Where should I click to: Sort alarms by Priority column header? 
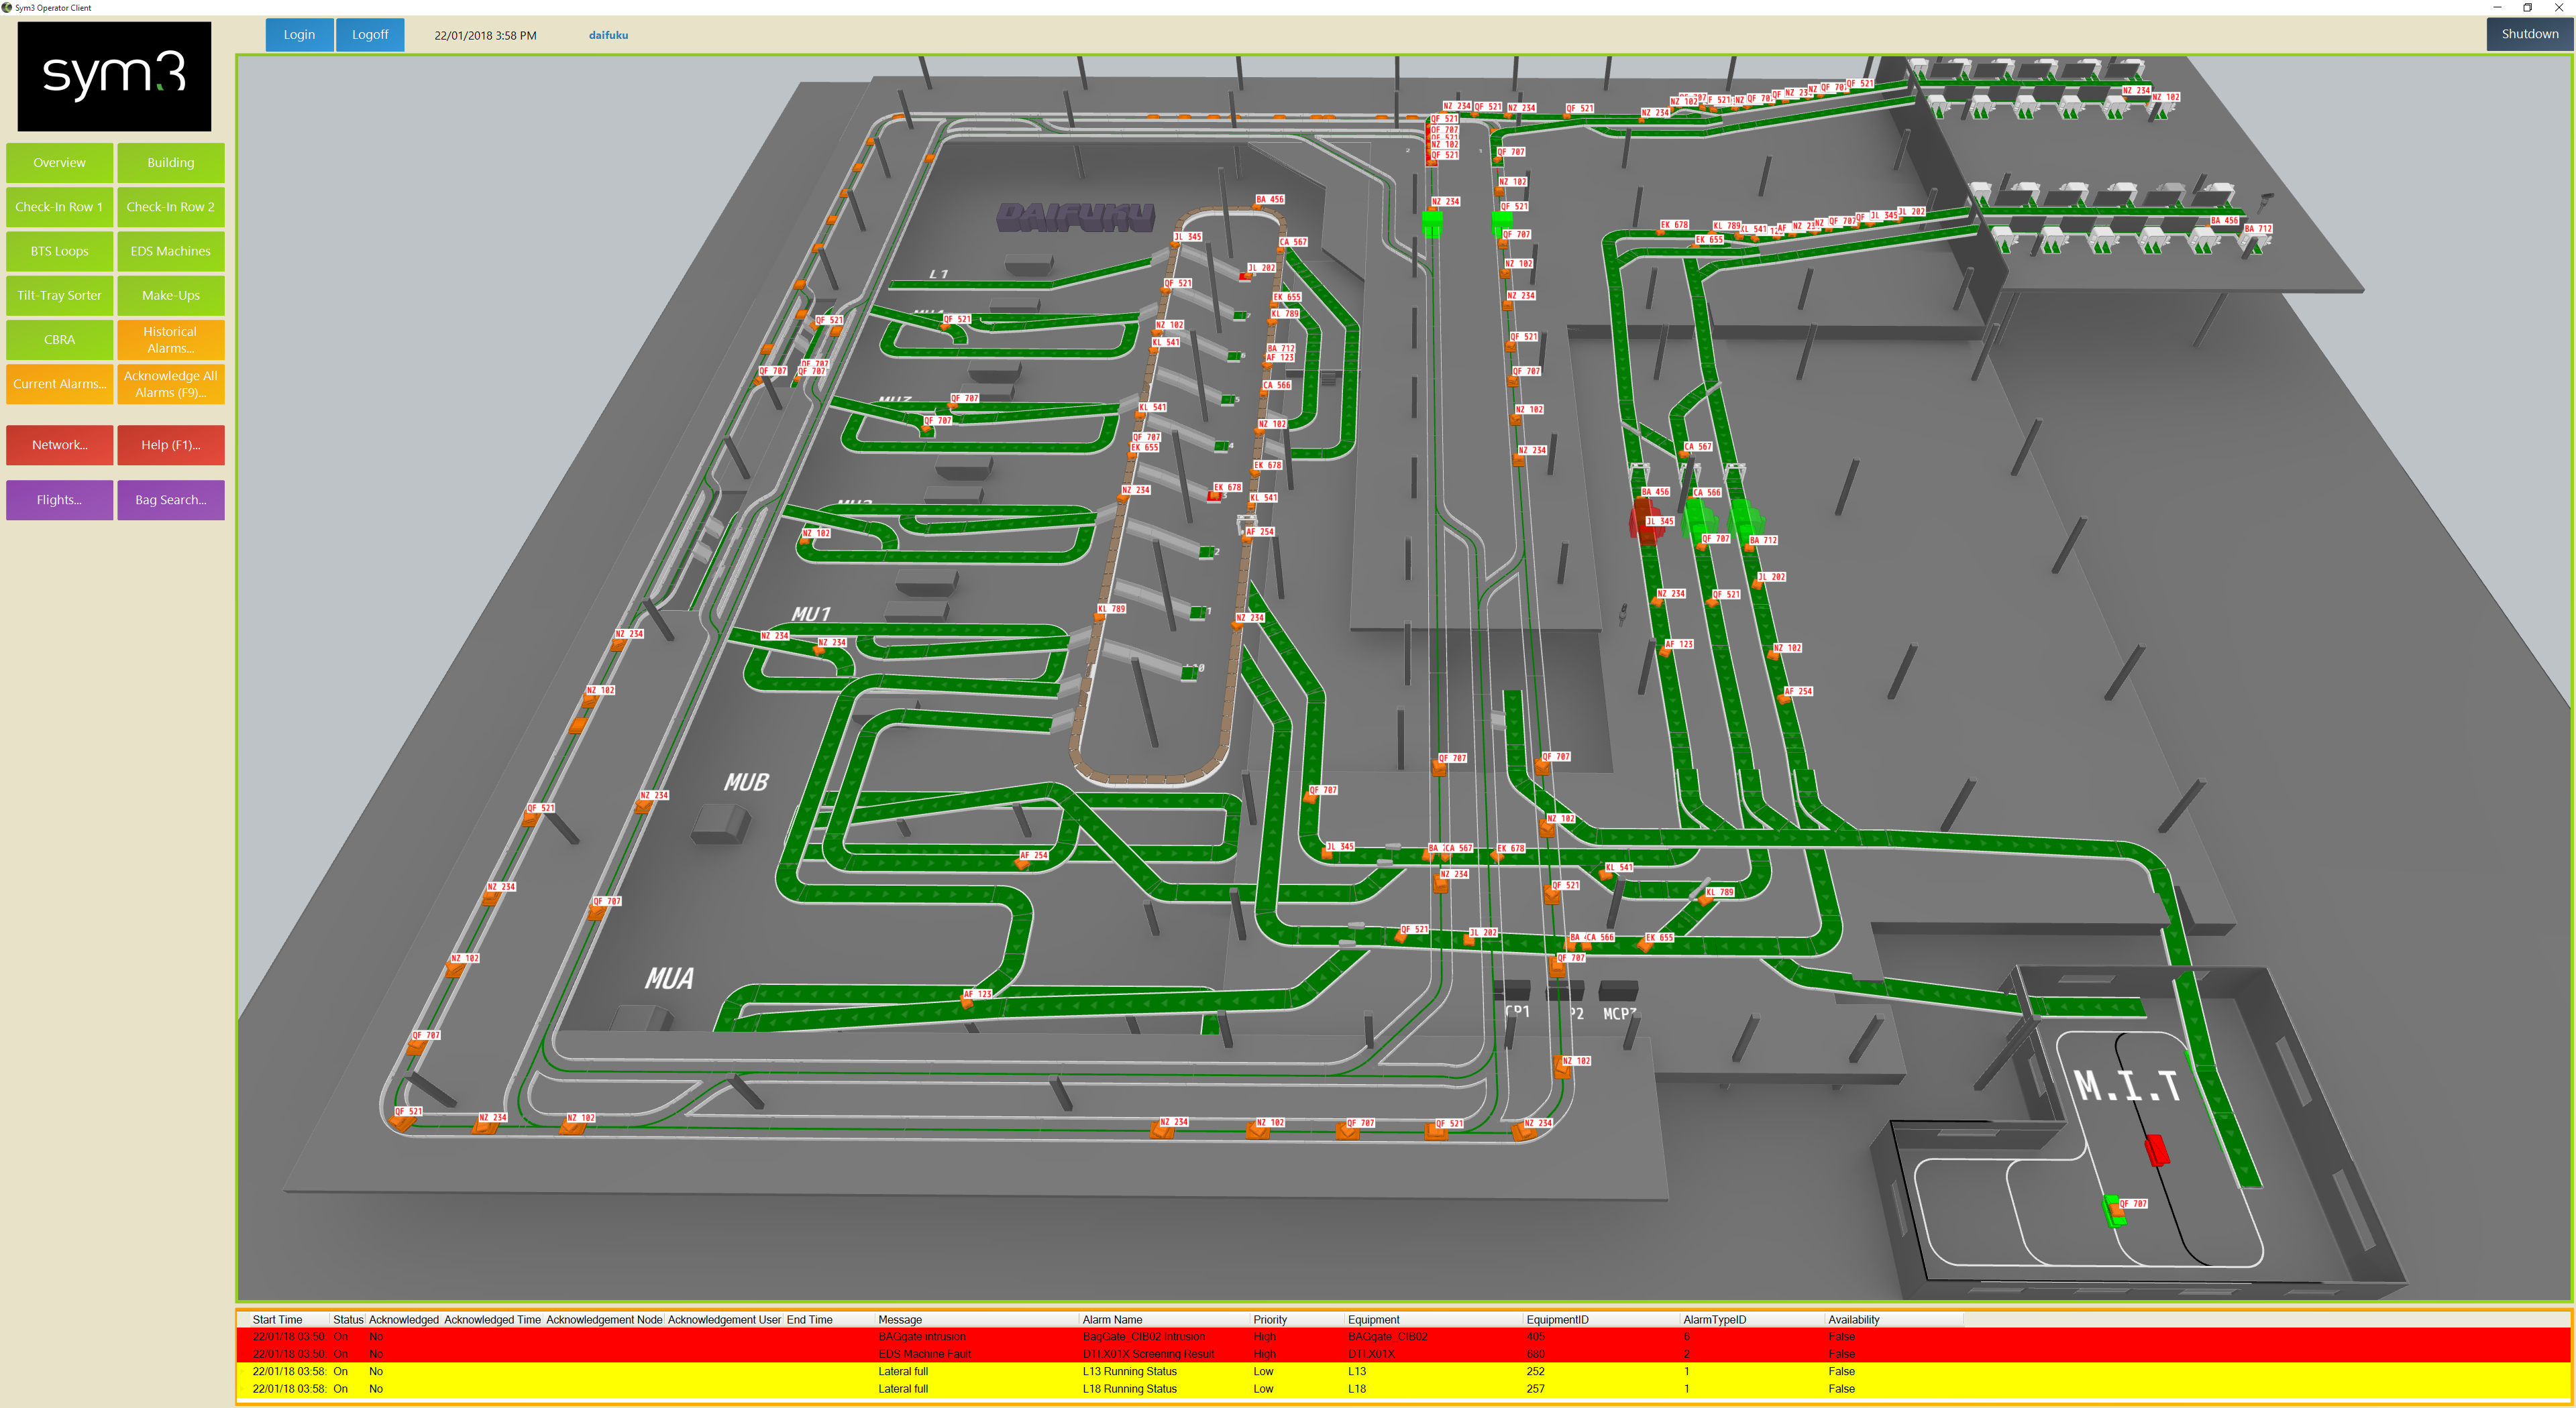[1269, 1319]
